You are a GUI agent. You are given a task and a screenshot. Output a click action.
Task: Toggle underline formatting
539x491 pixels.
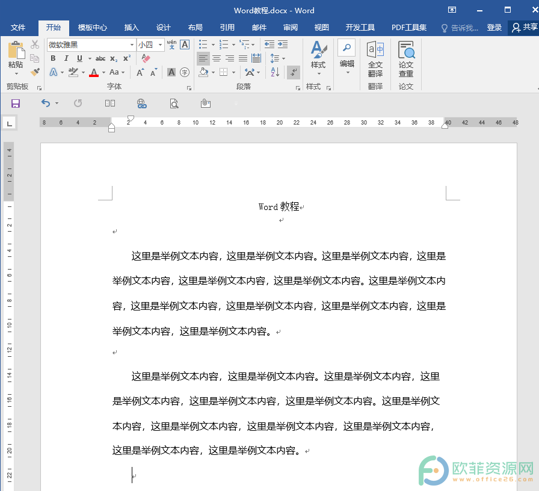[80, 58]
